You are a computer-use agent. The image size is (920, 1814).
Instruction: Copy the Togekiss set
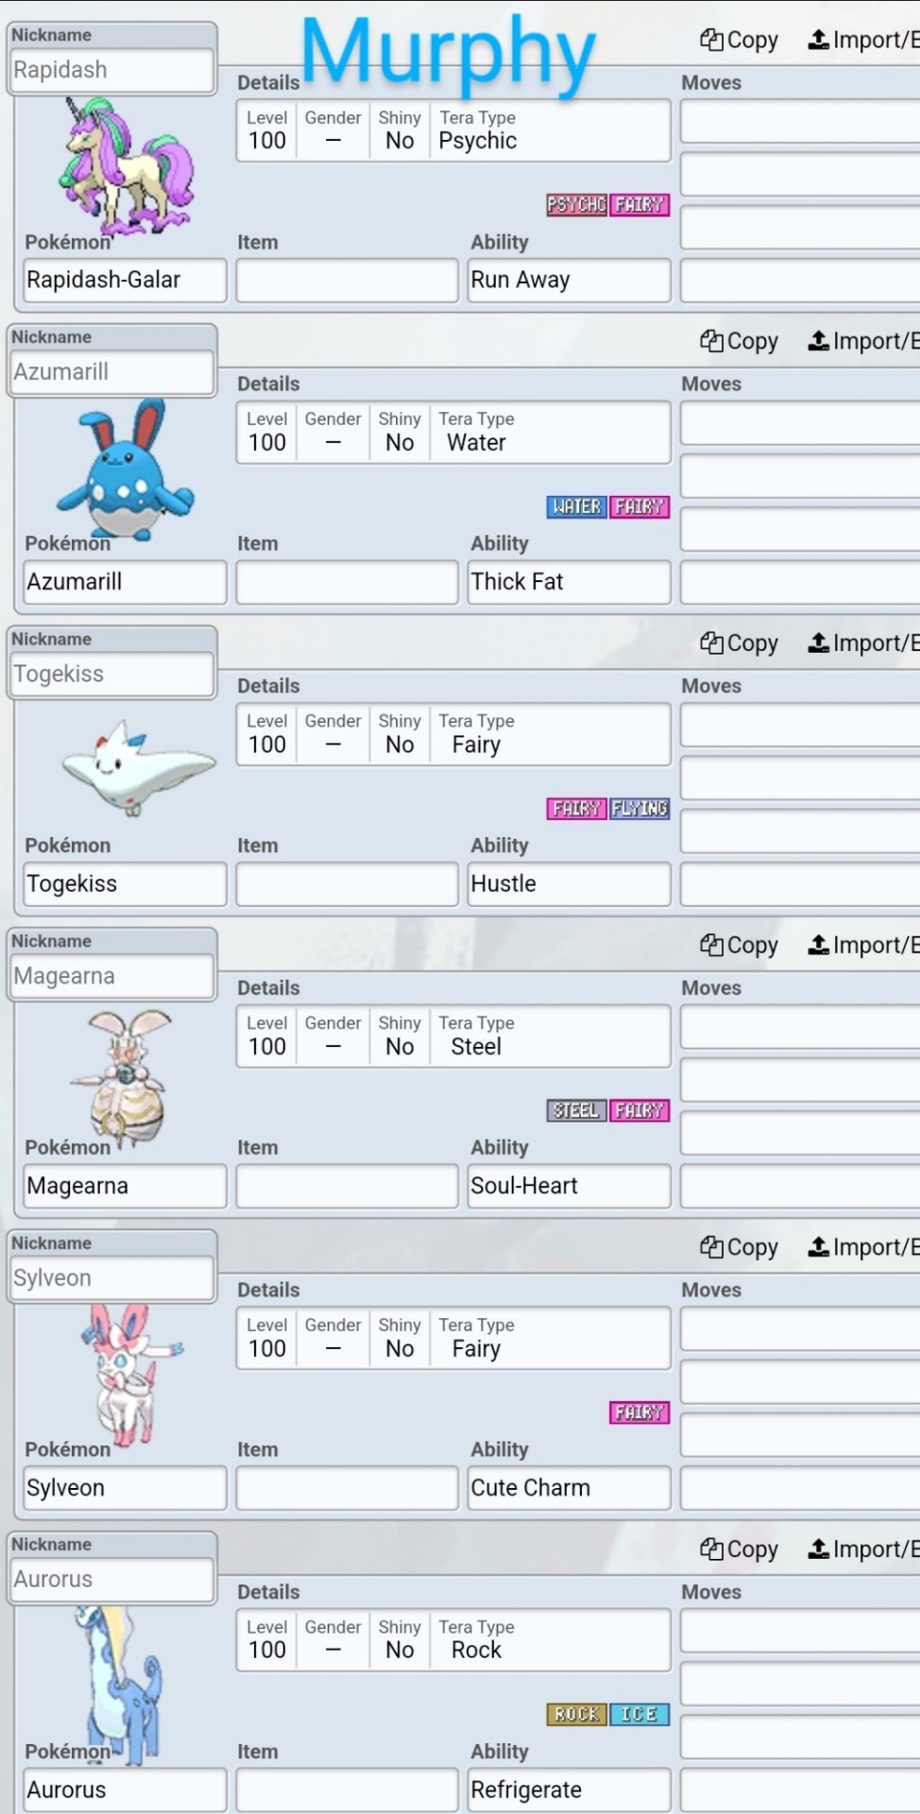click(739, 643)
